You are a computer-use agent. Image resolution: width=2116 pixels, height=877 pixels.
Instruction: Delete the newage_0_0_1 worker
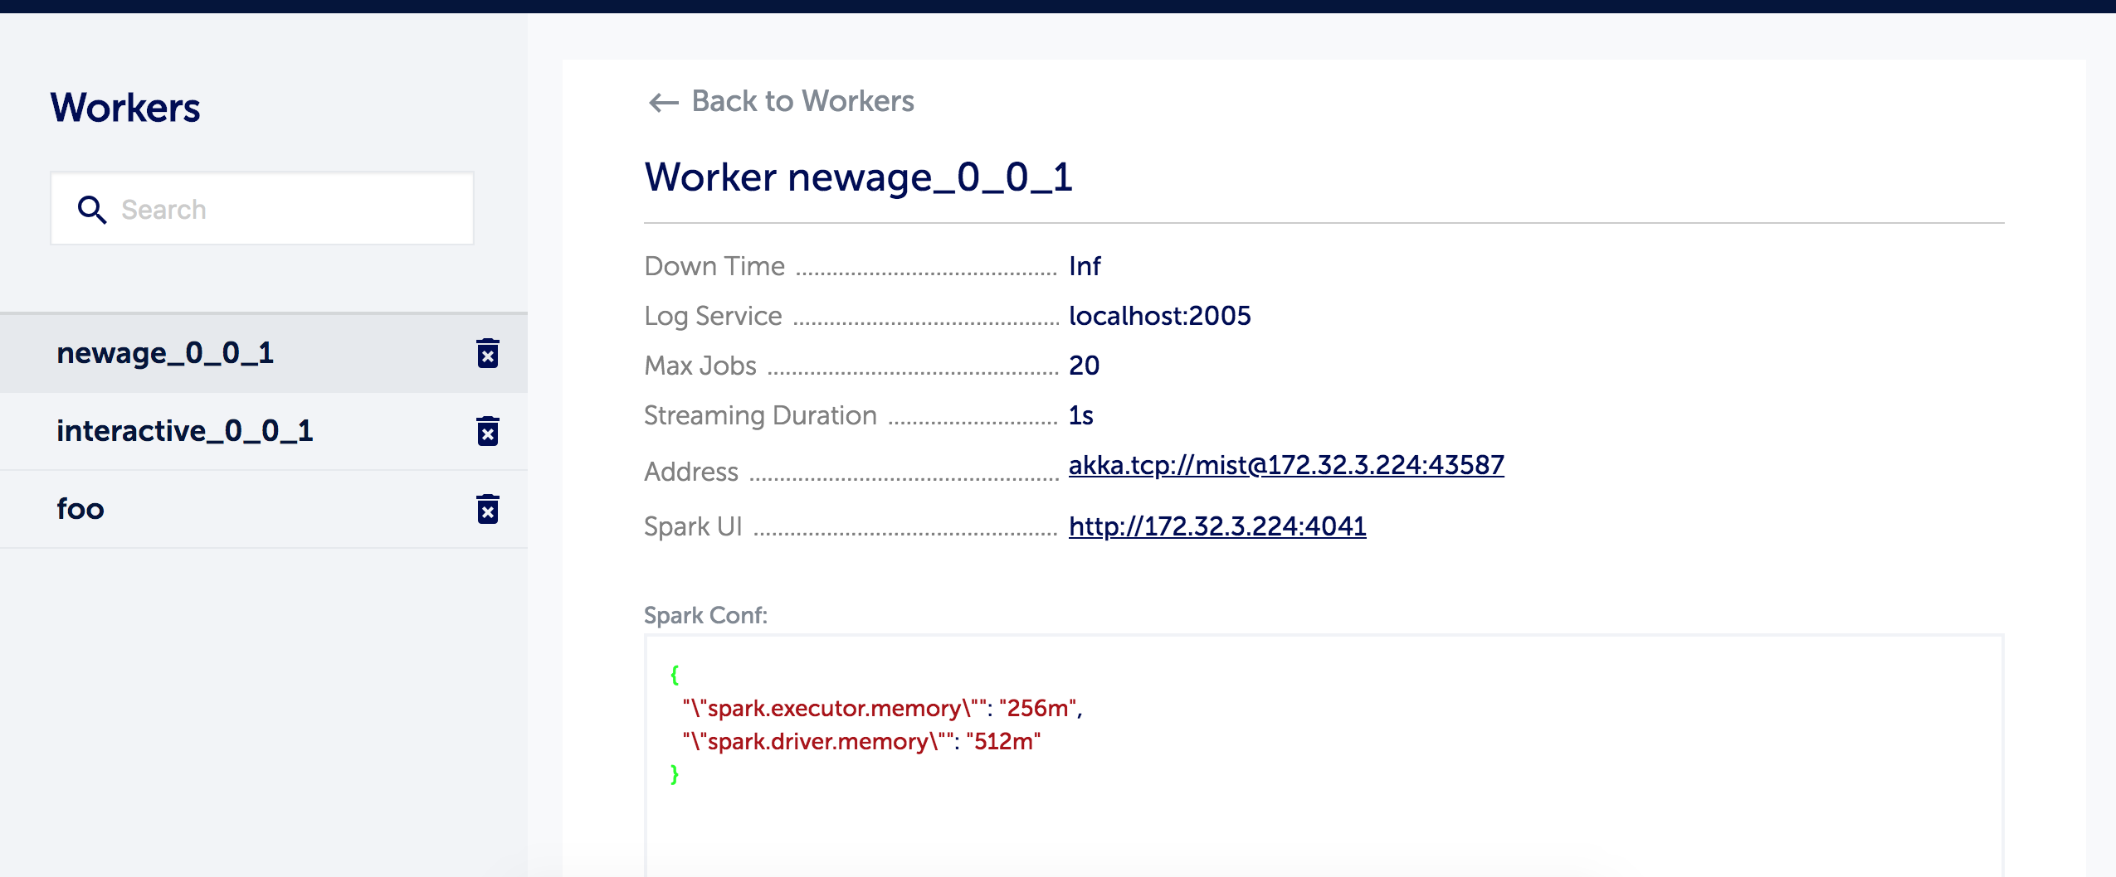click(488, 353)
